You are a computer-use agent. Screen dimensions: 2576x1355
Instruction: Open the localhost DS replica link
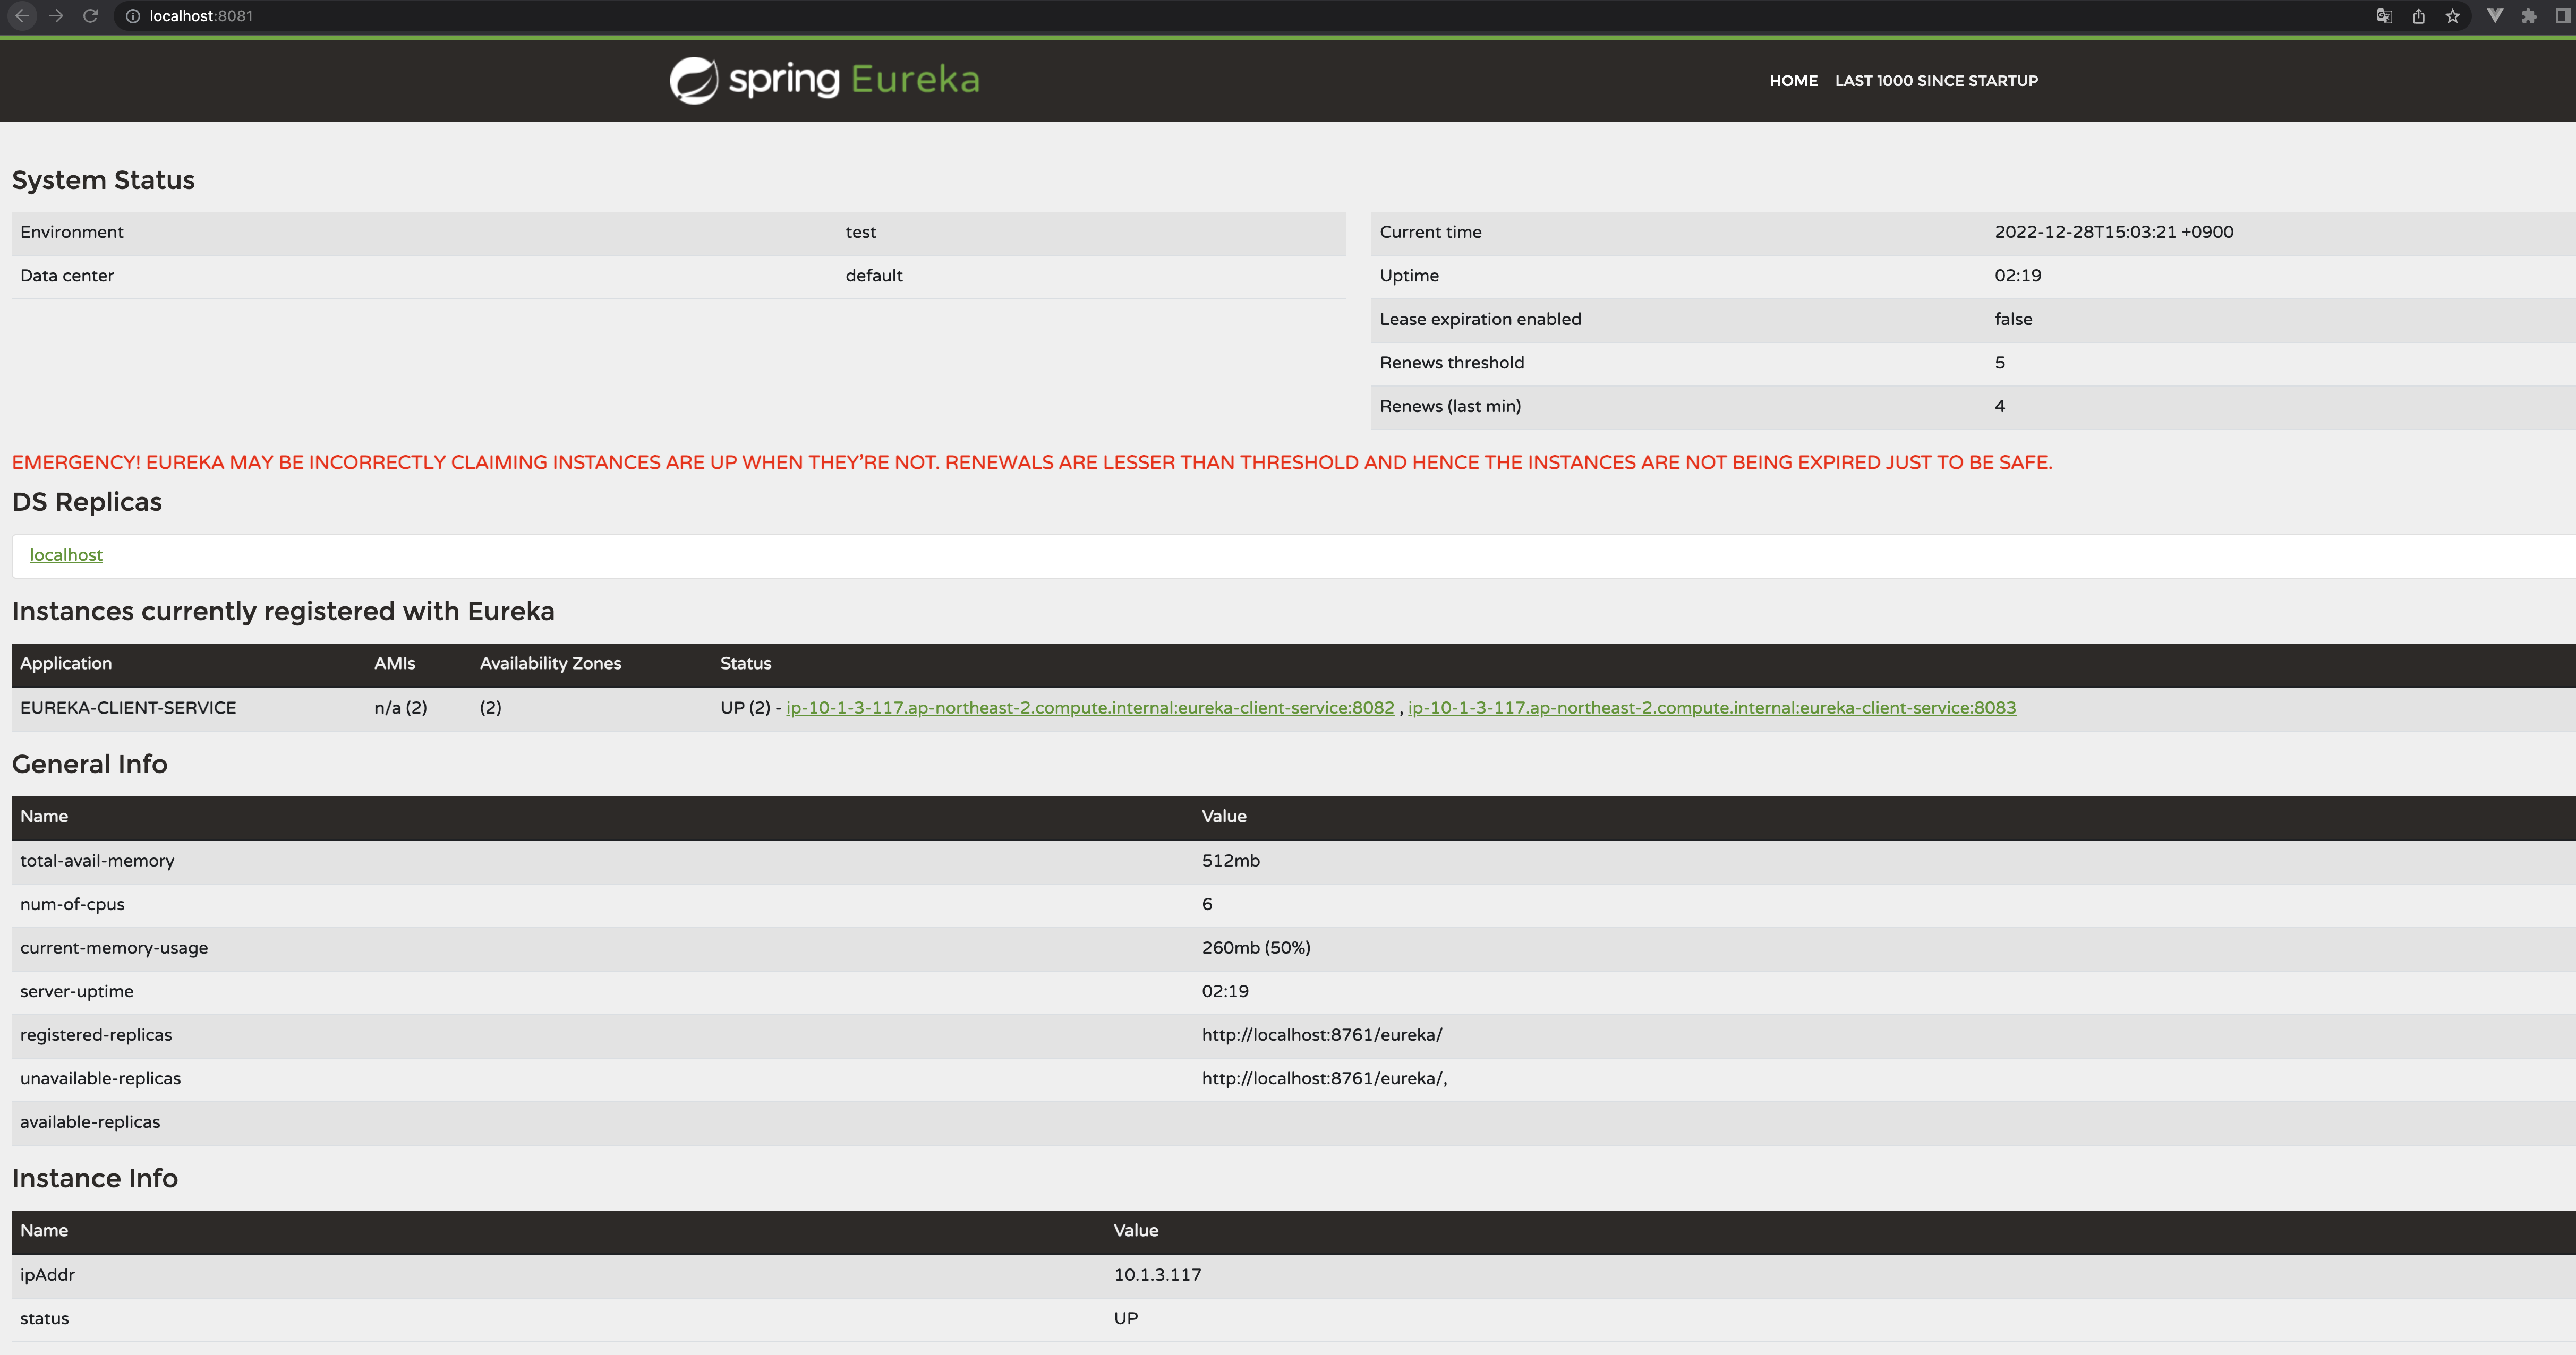pyautogui.click(x=66, y=555)
